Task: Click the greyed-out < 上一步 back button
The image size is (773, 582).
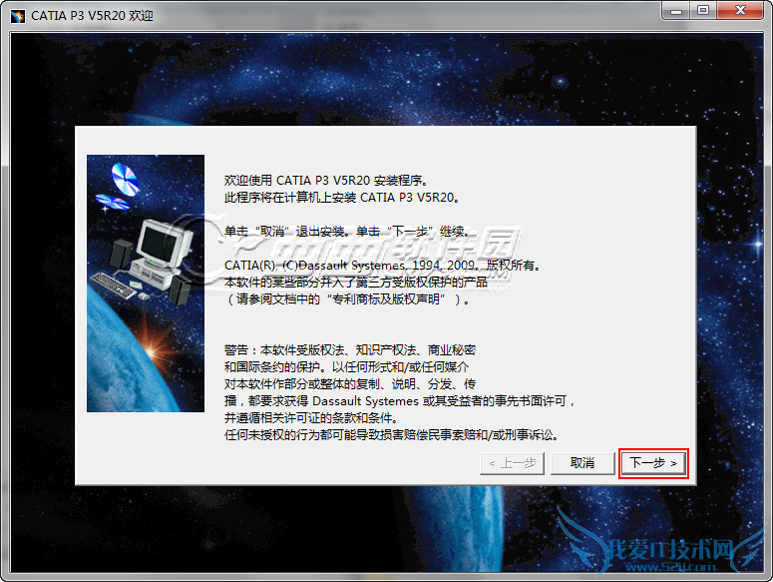Action: click(512, 463)
